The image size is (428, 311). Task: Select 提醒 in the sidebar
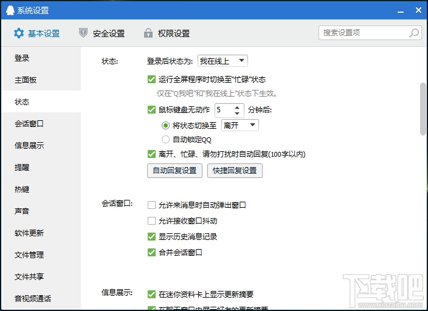click(41, 167)
